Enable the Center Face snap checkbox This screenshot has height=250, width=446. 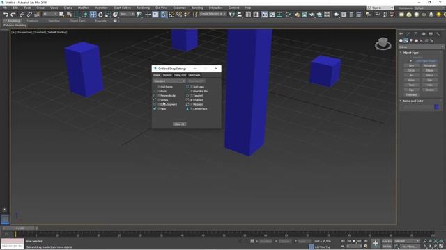click(x=192, y=109)
